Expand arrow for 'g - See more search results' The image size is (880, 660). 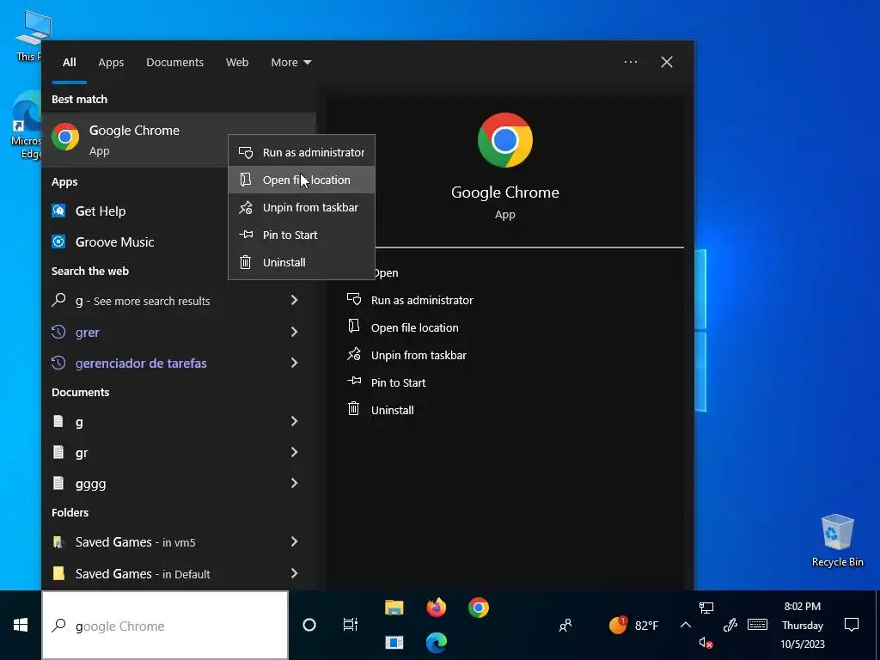294,300
